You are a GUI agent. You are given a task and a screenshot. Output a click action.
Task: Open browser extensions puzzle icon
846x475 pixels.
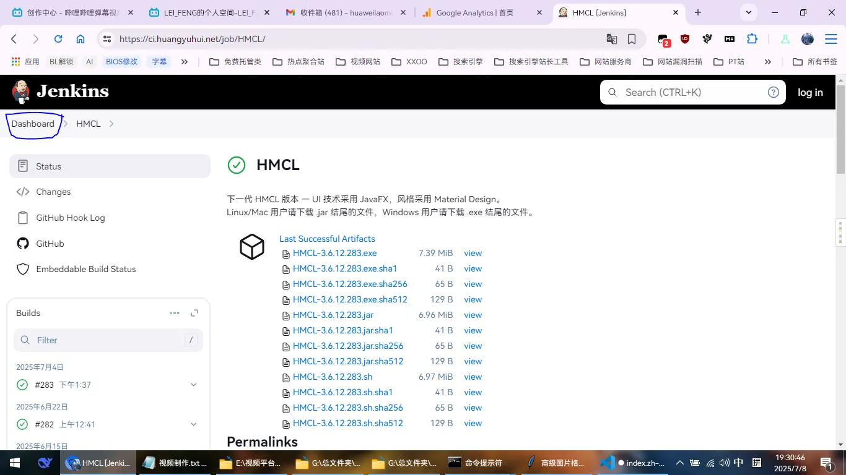point(752,39)
